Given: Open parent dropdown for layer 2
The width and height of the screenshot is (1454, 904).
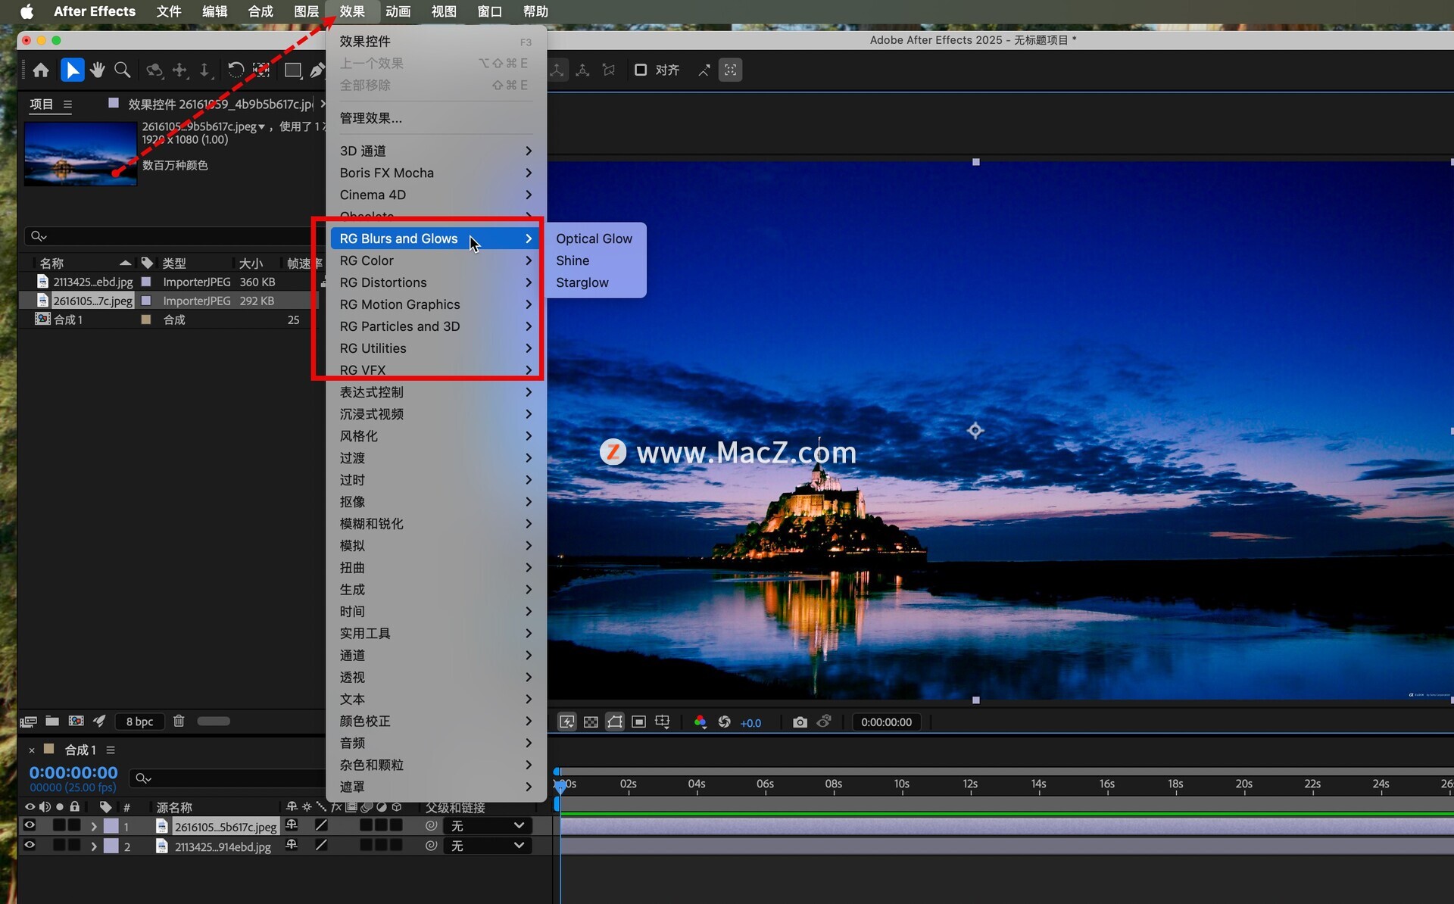Looking at the screenshot, I should pos(487,846).
